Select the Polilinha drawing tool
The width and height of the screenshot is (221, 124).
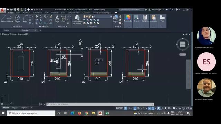click(x=10, y=19)
